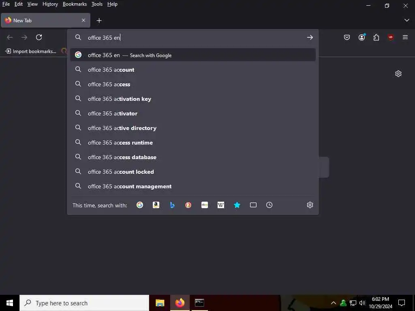The height and width of the screenshot is (311, 415).
Task: Expand the list all tabs chevron
Action: pyautogui.click(x=407, y=20)
